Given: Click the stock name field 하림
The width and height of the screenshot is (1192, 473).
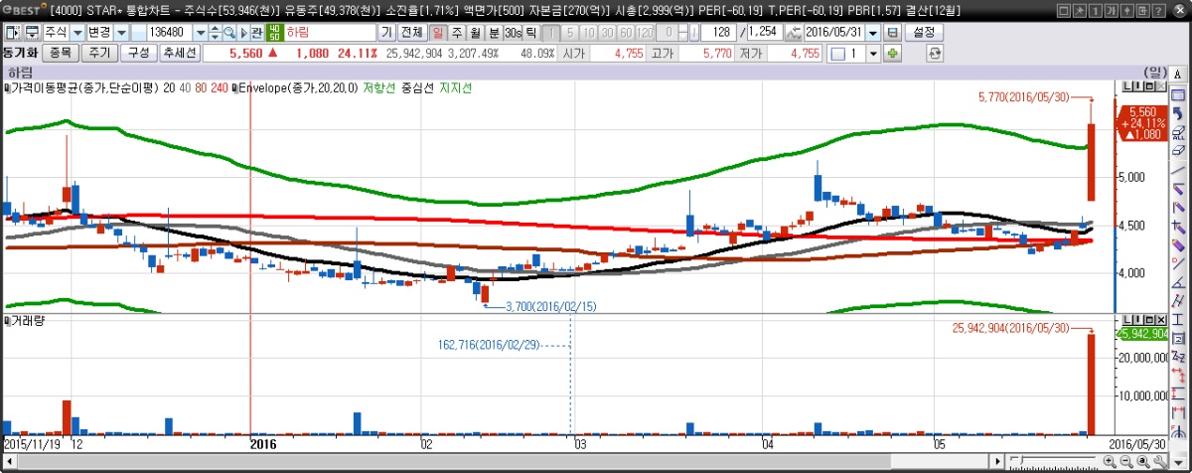Looking at the screenshot, I should click(330, 32).
